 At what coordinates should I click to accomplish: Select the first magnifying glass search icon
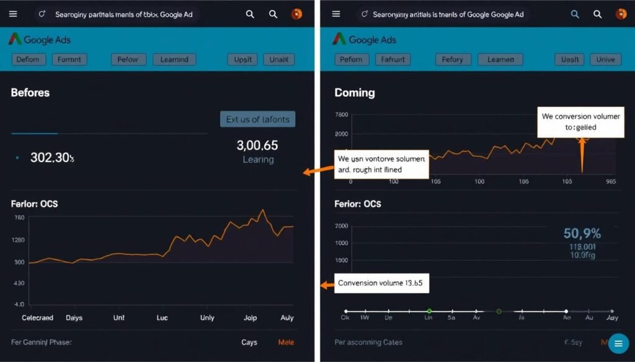pyautogui.click(x=251, y=14)
